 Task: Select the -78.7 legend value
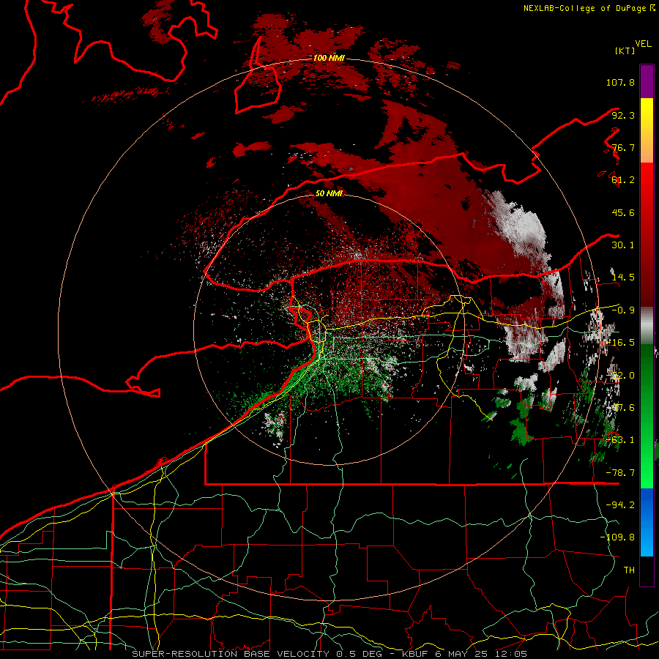[620, 473]
